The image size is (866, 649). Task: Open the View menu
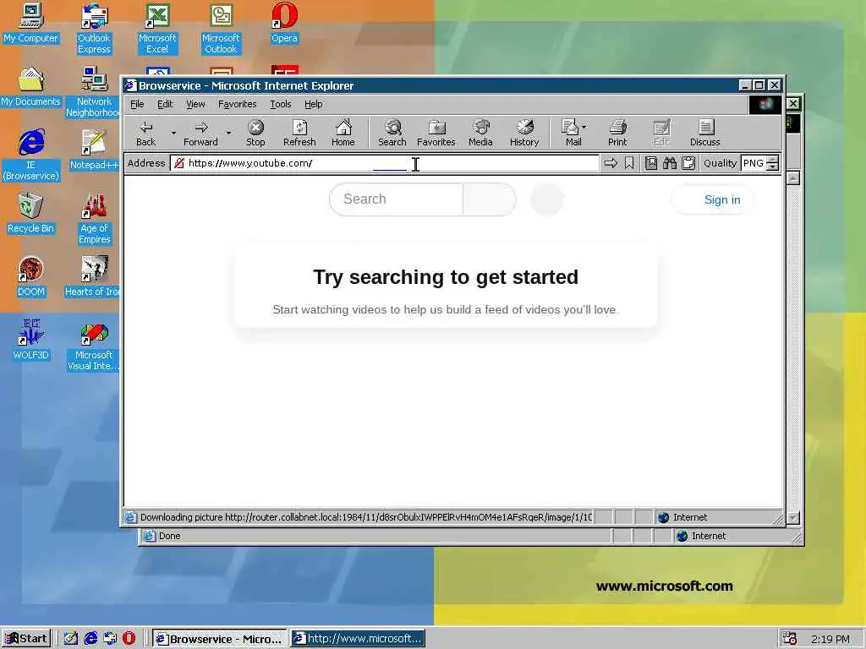click(x=195, y=104)
